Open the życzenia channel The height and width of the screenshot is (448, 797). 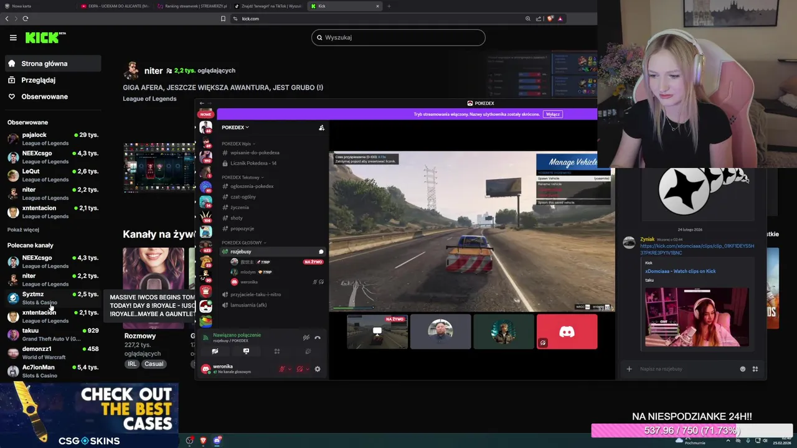point(273,207)
